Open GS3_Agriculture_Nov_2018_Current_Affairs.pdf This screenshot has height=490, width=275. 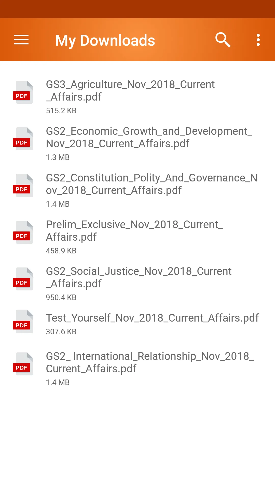[x=130, y=91]
